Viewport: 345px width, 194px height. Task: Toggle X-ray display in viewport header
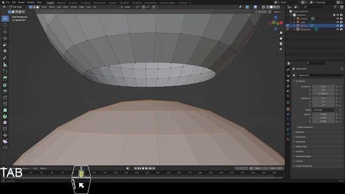[x=264, y=7]
